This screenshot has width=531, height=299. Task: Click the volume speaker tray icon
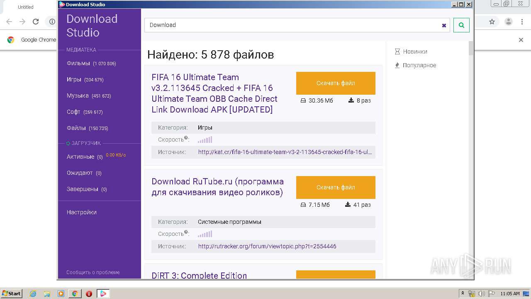tap(482, 294)
